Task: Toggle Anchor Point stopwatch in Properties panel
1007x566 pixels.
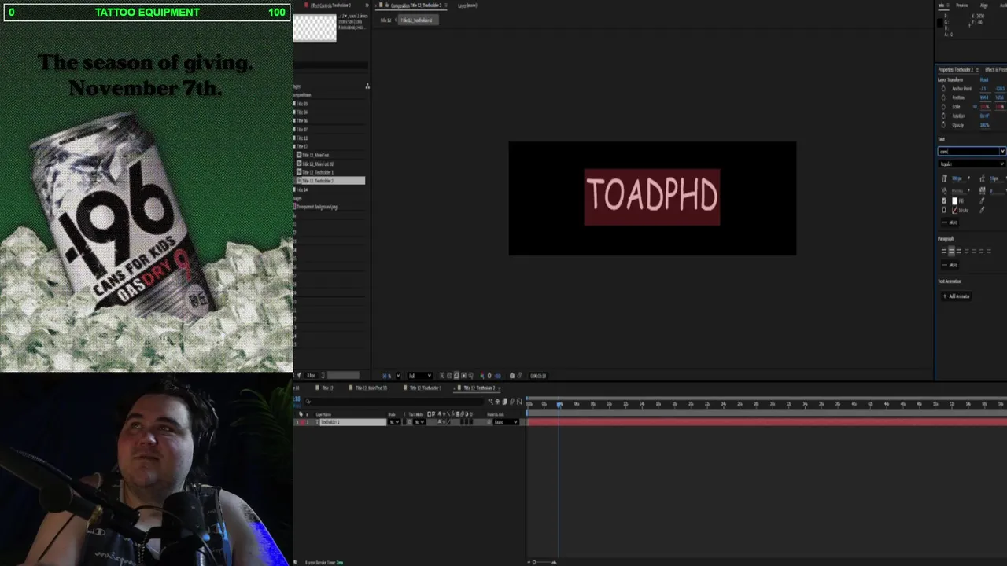Action: coord(944,88)
